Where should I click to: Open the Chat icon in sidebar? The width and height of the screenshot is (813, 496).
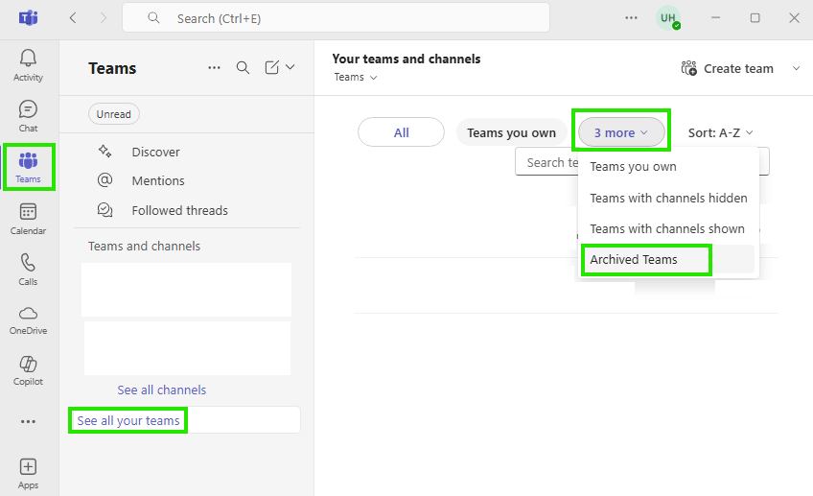(x=28, y=109)
